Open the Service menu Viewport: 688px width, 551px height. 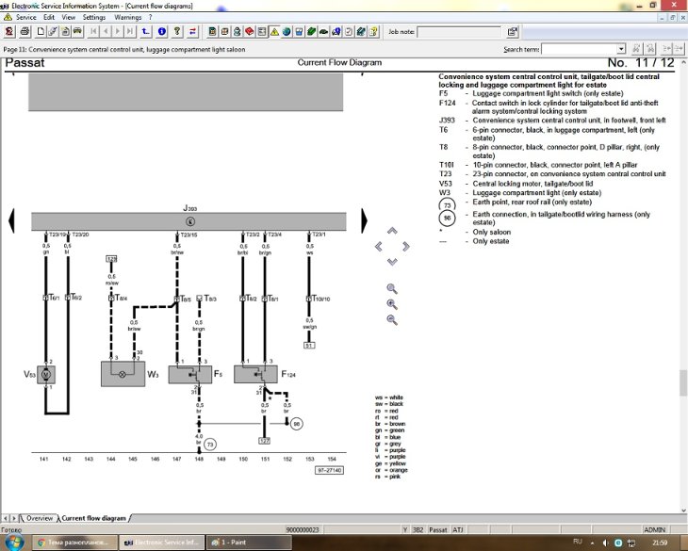pos(25,17)
